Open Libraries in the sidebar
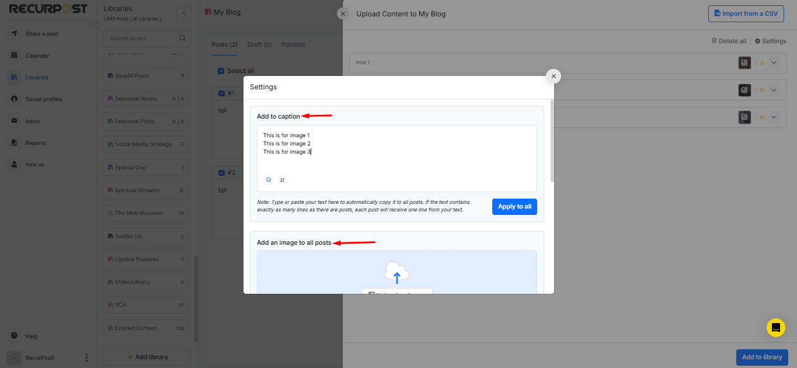The image size is (797, 368). 37,78
